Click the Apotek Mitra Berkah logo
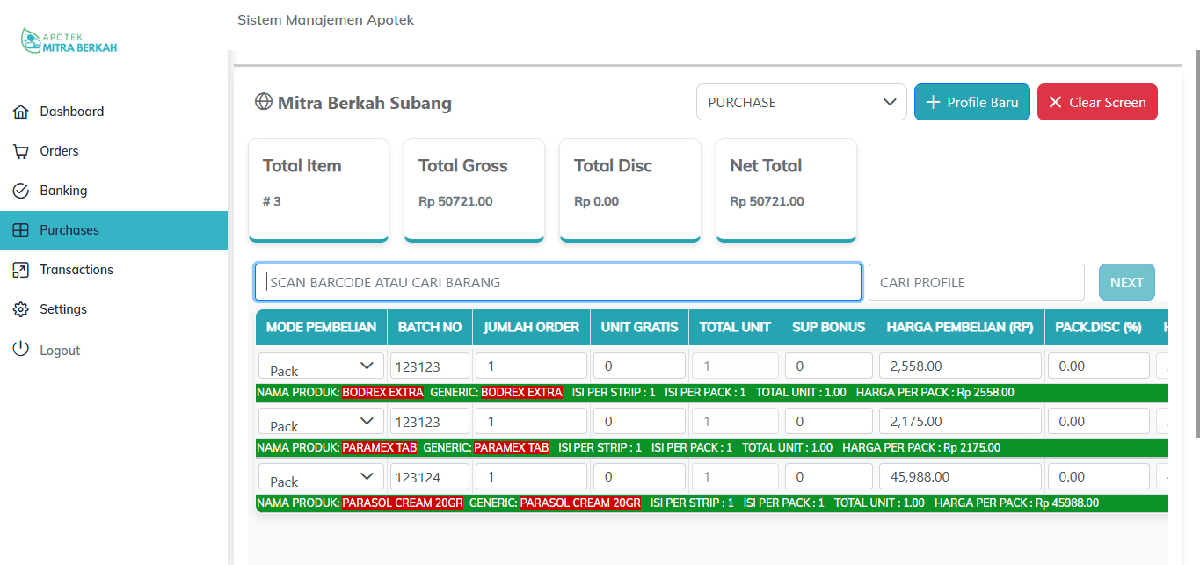This screenshot has width=1200, height=565. [69, 41]
